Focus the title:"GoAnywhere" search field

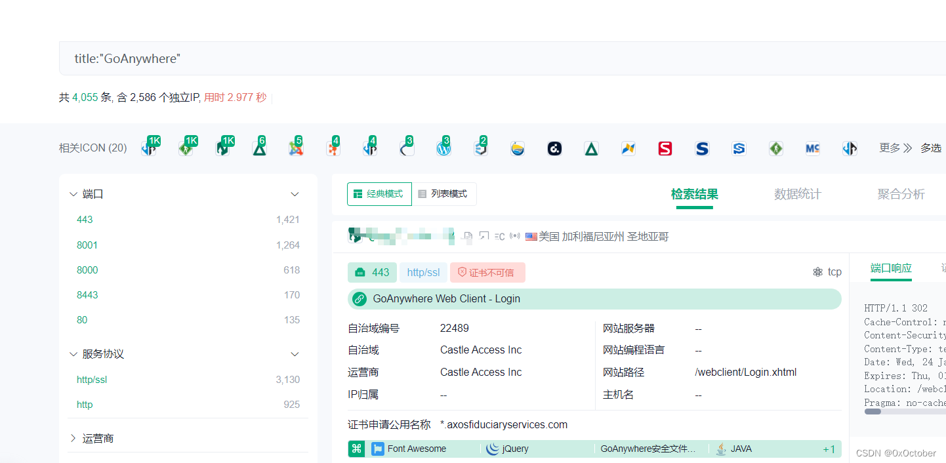click(x=503, y=58)
